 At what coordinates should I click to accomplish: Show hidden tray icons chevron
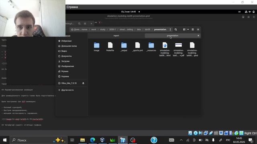pyautogui.click(x=181, y=140)
